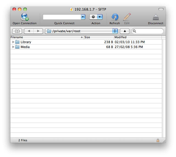Click the toolbar toggle pill button
The width and height of the screenshot is (176, 157).
click(161, 9)
